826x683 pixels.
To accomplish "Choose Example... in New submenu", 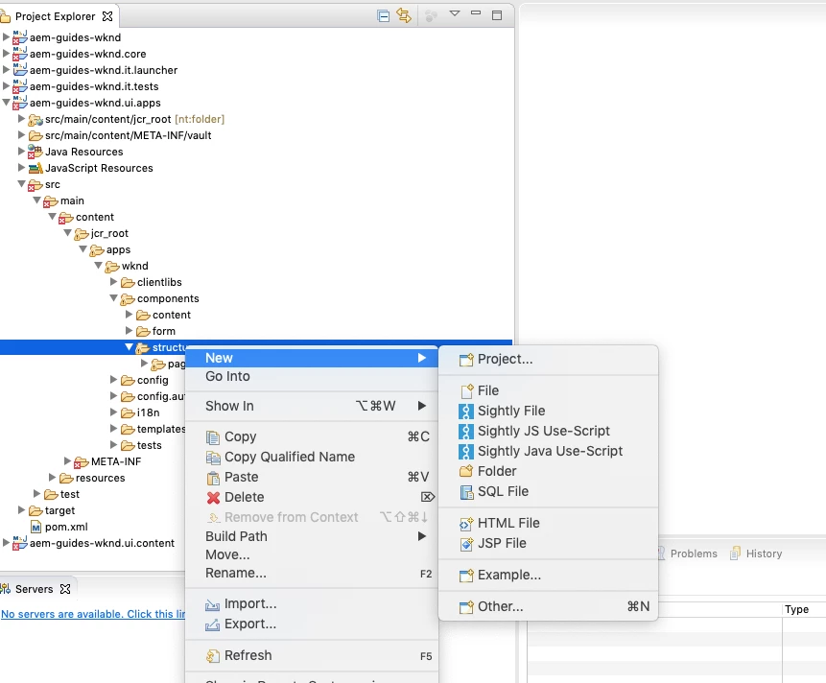I will click(549, 575).
